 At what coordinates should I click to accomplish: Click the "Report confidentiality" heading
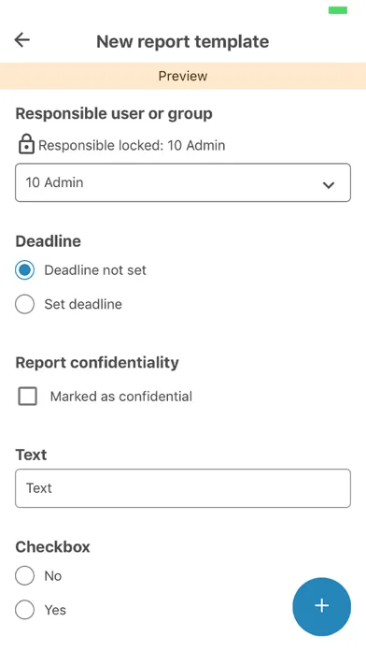point(97,363)
